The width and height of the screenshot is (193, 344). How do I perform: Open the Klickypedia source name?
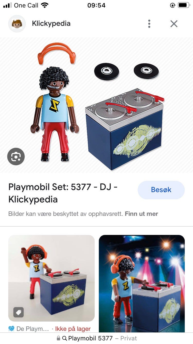point(51,23)
